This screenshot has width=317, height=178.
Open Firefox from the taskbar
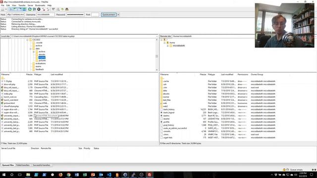pyautogui.click(x=60, y=175)
